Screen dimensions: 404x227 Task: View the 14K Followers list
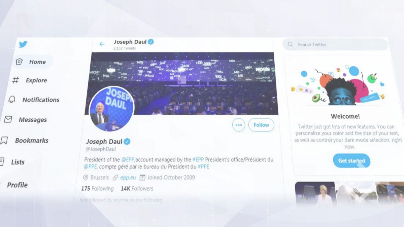coord(137,189)
